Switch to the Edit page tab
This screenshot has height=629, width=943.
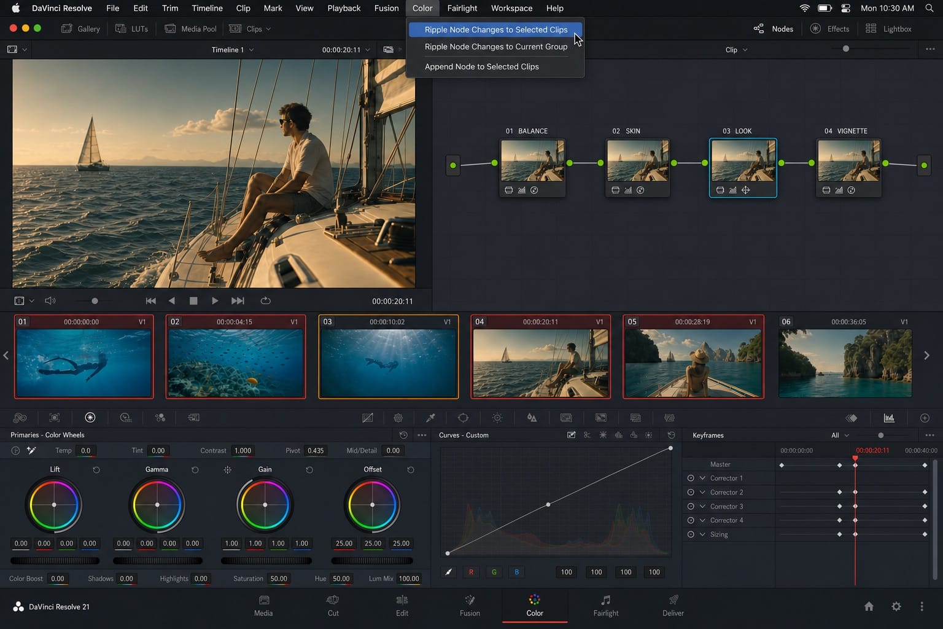pyautogui.click(x=402, y=605)
